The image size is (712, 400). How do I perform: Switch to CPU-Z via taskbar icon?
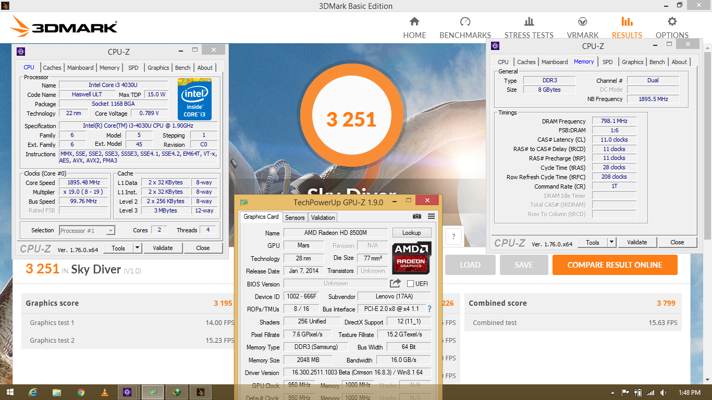pos(128,392)
